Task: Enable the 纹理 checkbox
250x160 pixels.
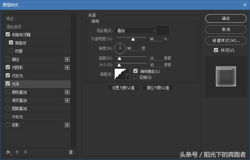Action: [11, 51]
